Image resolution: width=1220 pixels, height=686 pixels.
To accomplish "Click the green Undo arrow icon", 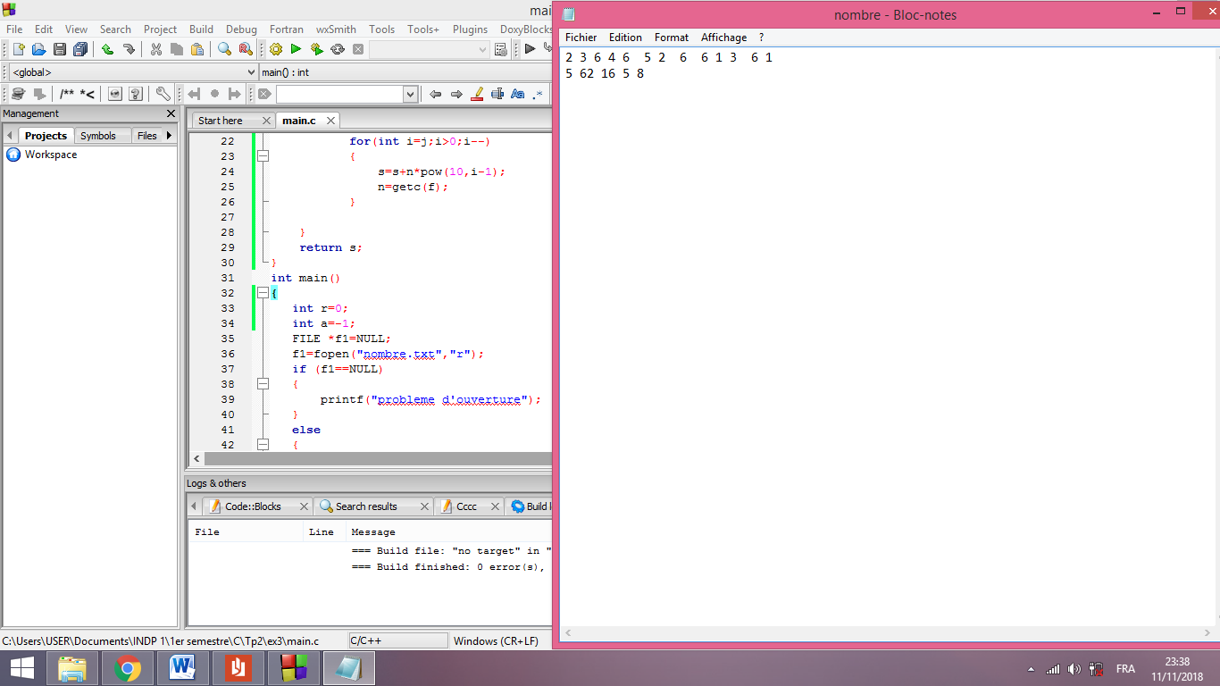I will tap(107, 49).
